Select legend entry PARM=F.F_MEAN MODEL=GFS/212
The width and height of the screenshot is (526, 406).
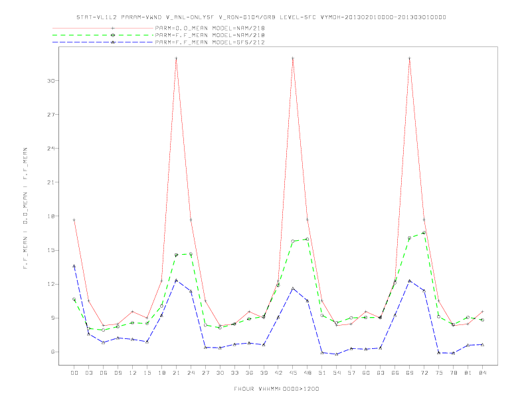[210, 42]
